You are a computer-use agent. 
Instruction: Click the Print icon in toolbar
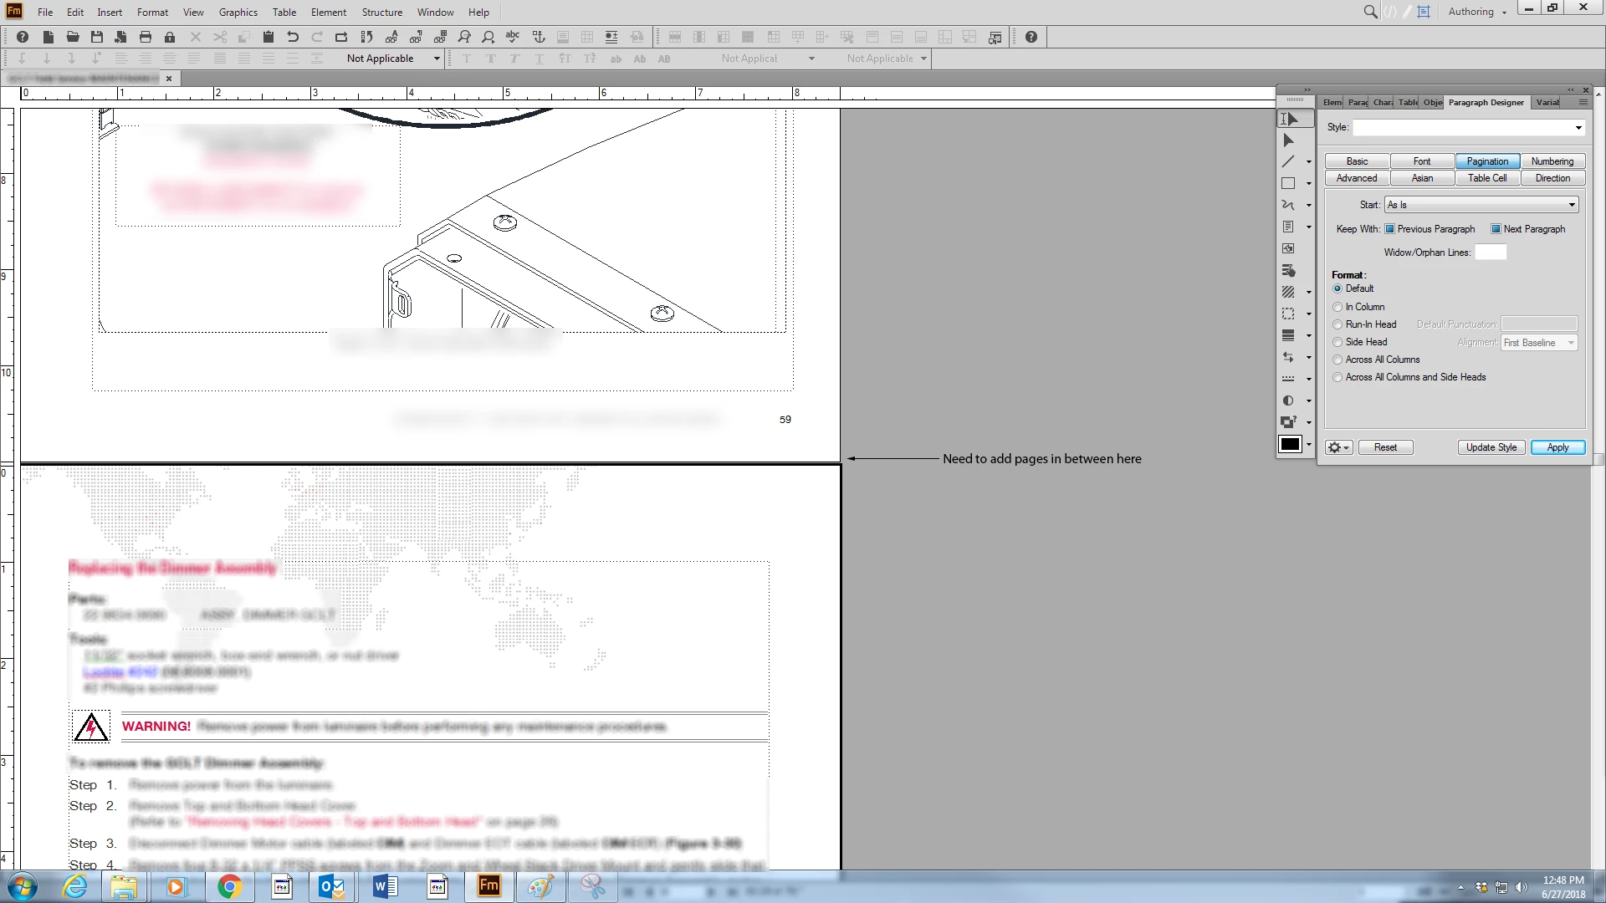146,37
